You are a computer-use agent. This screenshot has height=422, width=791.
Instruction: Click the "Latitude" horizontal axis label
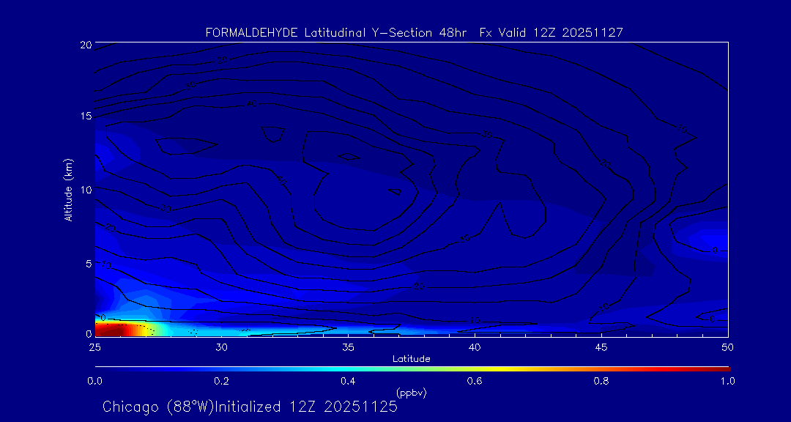coord(411,359)
